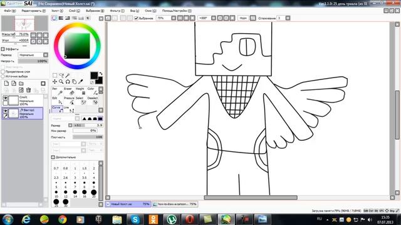Choose brush size 20 preset
The image size is (401, 225).
(x=93, y=193)
